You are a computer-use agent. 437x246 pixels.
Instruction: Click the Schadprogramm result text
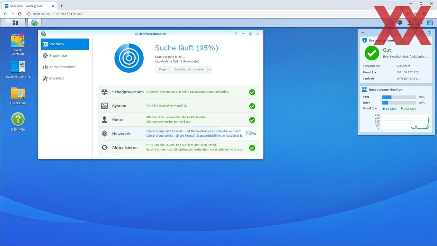188,92
